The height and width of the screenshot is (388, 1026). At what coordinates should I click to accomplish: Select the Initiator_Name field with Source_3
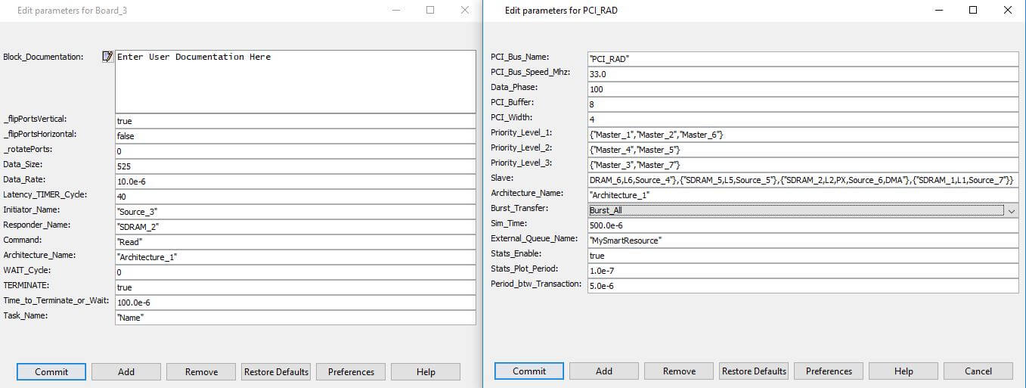click(295, 211)
